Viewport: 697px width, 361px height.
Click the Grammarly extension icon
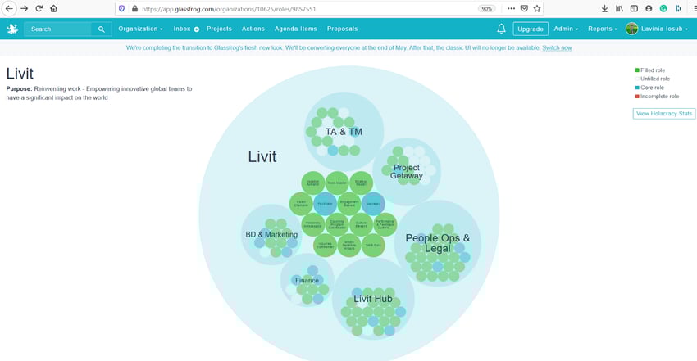[x=663, y=8]
